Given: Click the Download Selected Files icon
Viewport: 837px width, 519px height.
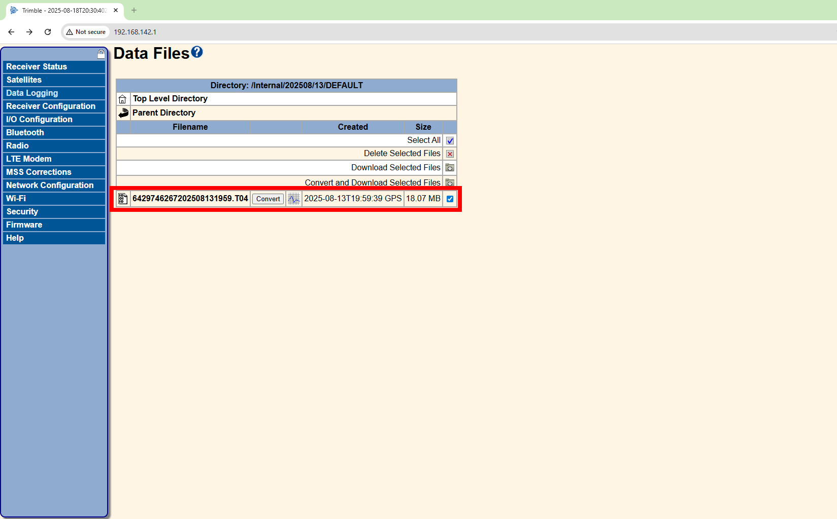Looking at the screenshot, I should [x=450, y=168].
